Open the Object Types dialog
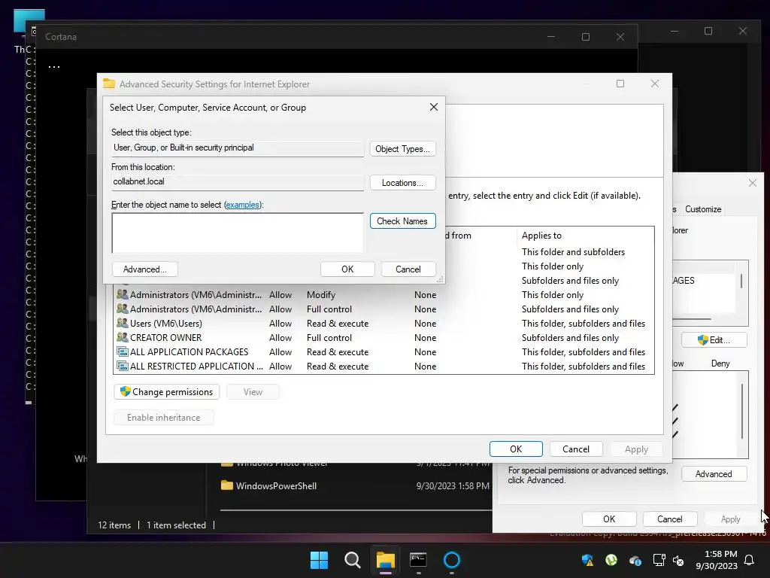 pyautogui.click(x=402, y=149)
